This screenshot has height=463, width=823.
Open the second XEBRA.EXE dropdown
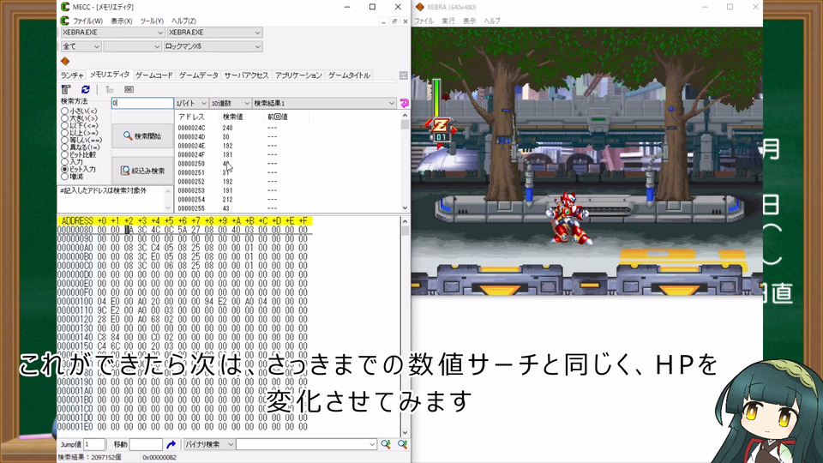click(x=214, y=33)
